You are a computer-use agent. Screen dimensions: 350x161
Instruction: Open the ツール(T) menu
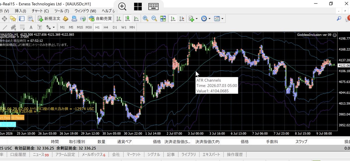pyautogui.click(x=62, y=10)
